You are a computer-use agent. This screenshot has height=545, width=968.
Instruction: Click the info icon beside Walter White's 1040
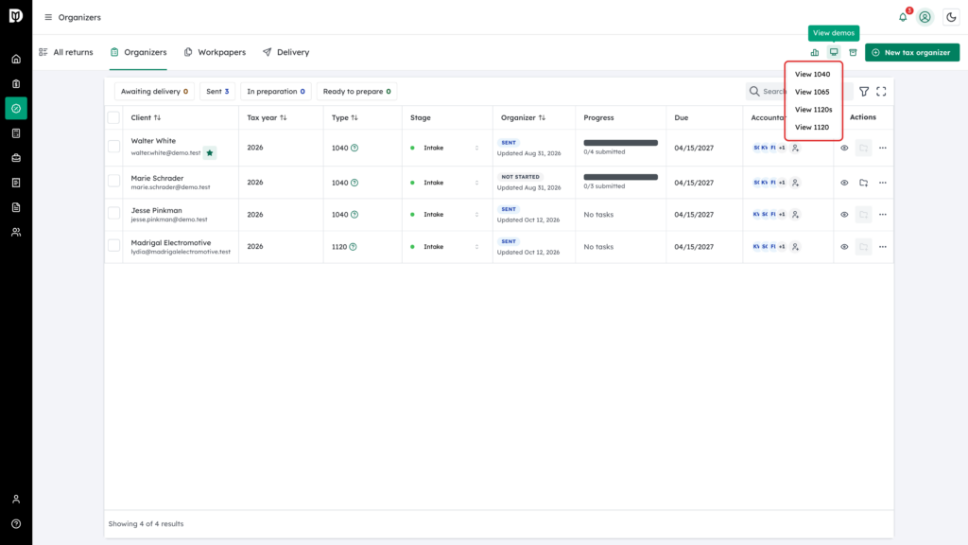pos(354,148)
